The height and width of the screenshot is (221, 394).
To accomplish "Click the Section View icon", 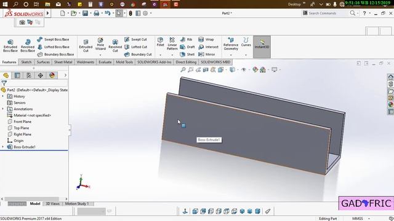I will (x=206, y=69).
